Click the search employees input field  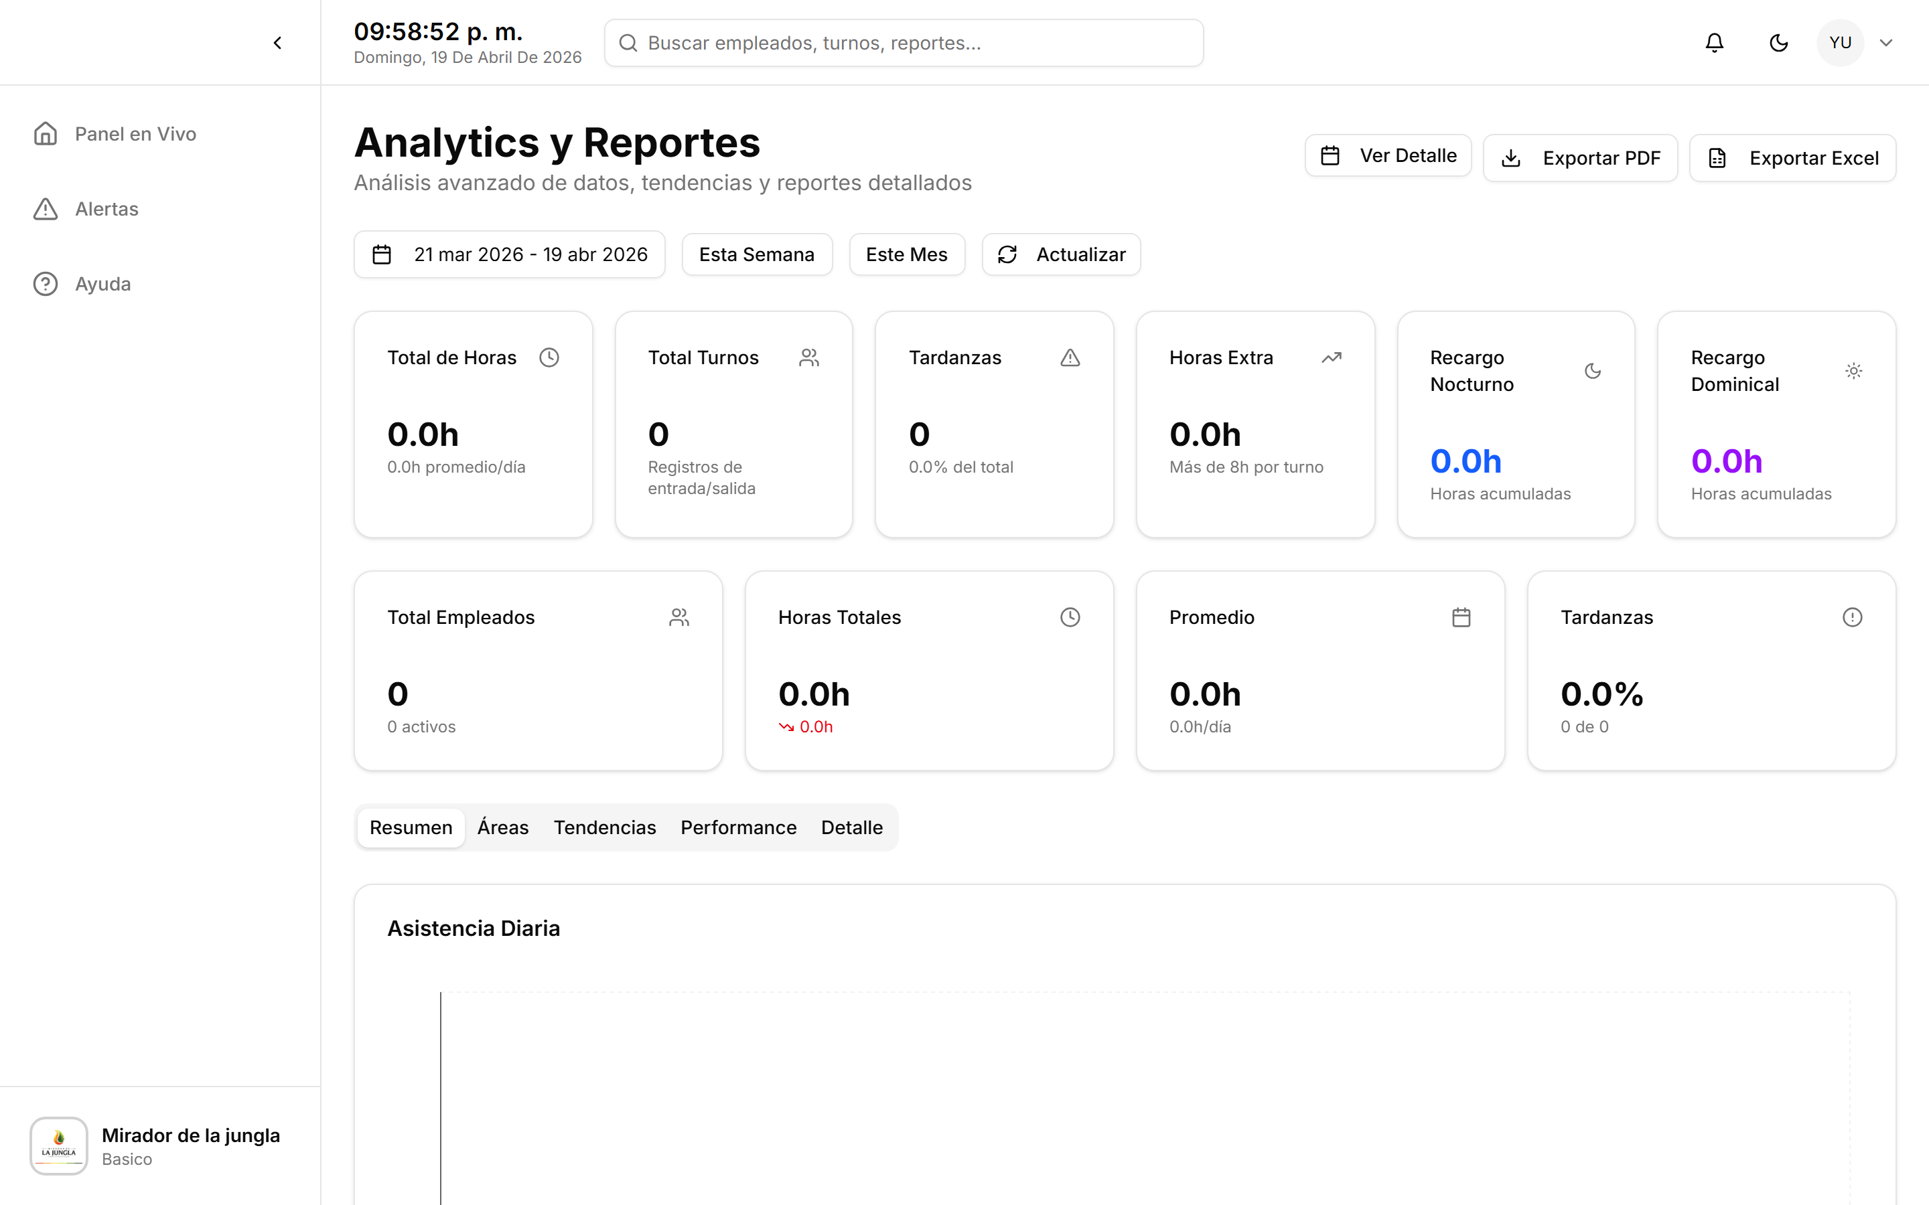point(904,43)
